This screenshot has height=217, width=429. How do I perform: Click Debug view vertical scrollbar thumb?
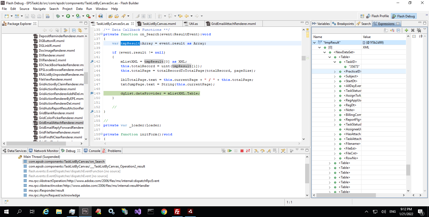coord(307,173)
